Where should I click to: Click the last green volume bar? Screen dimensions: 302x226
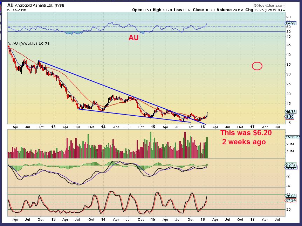pyautogui.click(x=207, y=147)
